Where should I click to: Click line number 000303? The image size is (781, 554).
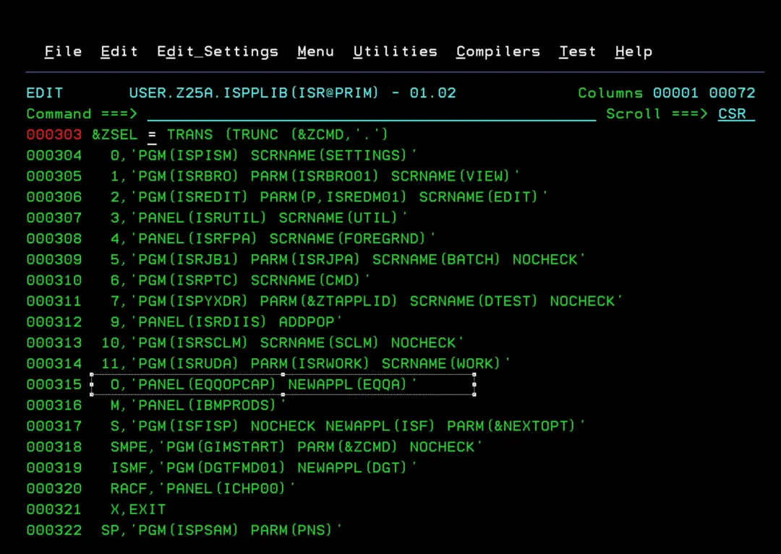tap(54, 135)
